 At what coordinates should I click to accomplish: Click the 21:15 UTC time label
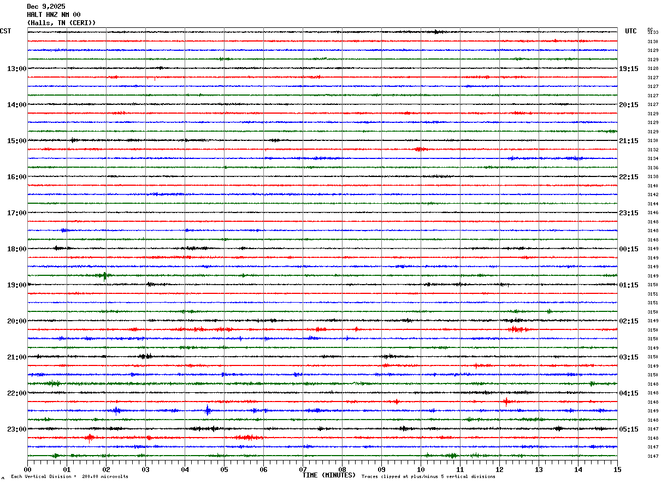[x=629, y=141]
